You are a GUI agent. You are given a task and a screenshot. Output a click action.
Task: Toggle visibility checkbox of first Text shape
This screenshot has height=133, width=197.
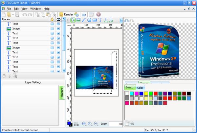[58, 24]
